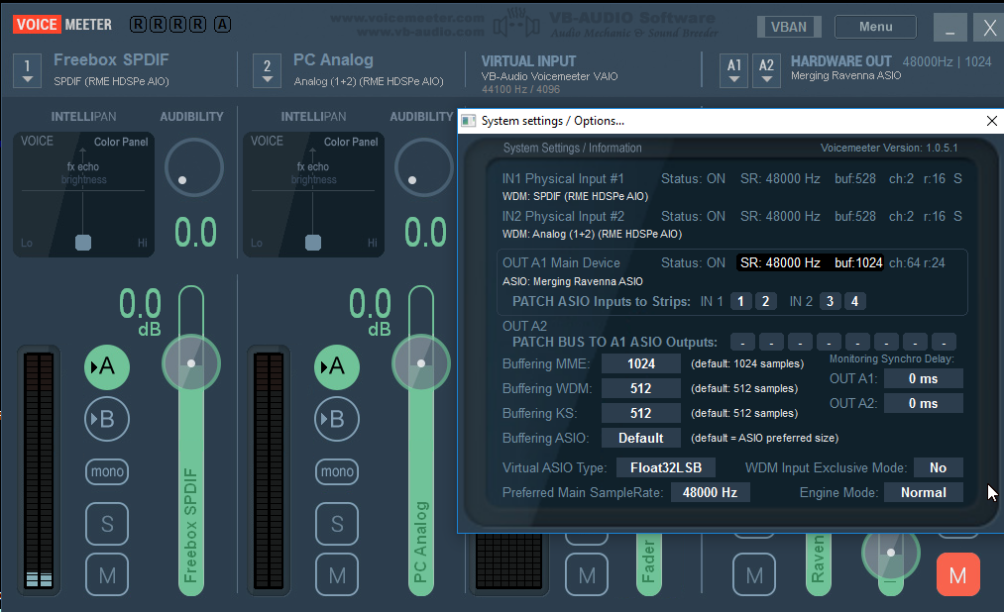Click the VBAN button
This screenshot has height=612, width=1004.
(789, 27)
